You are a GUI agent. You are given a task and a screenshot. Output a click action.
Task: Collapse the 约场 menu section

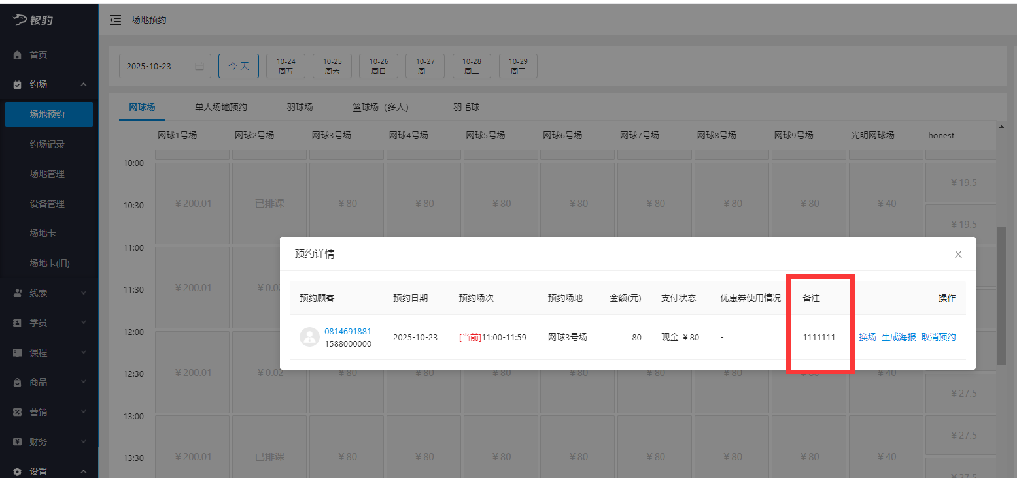tap(83, 84)
